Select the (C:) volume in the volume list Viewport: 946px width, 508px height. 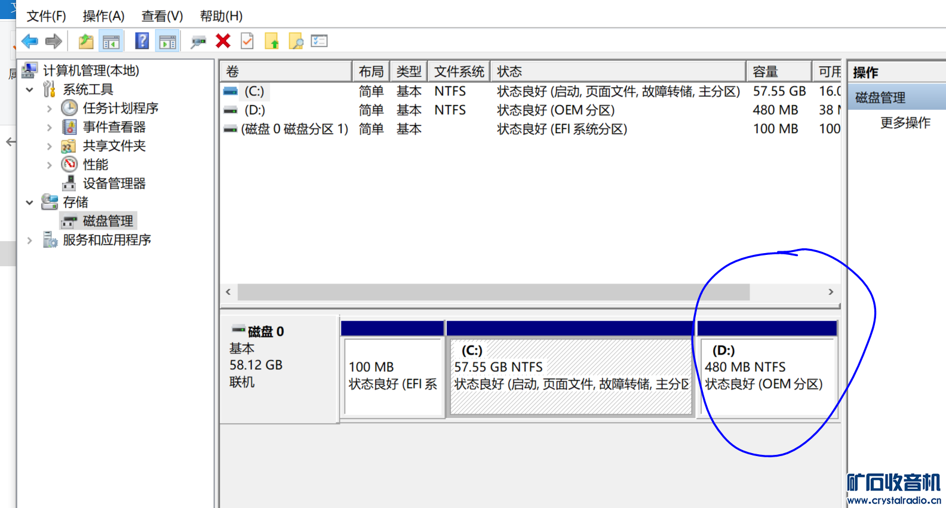pos(254,91)
